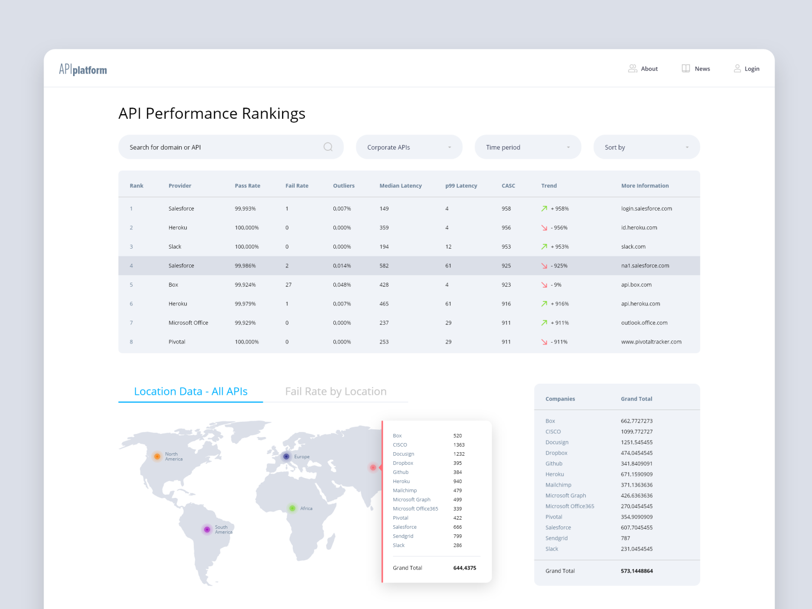Select Location Data - All APIs tab

(191, 391)
